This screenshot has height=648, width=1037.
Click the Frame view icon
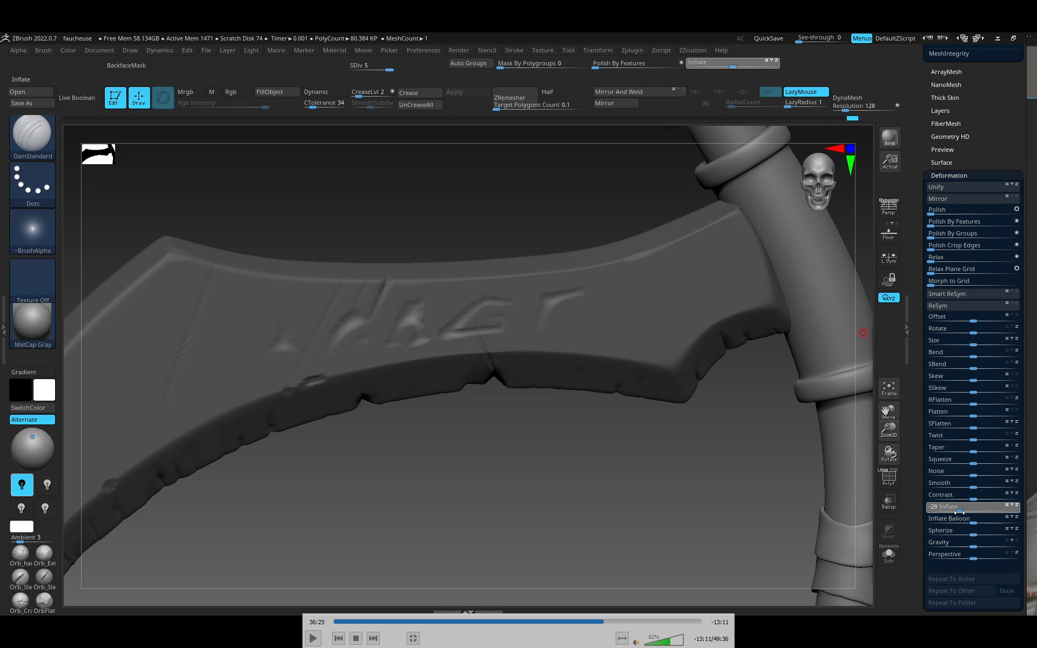[x=888, y=388]
